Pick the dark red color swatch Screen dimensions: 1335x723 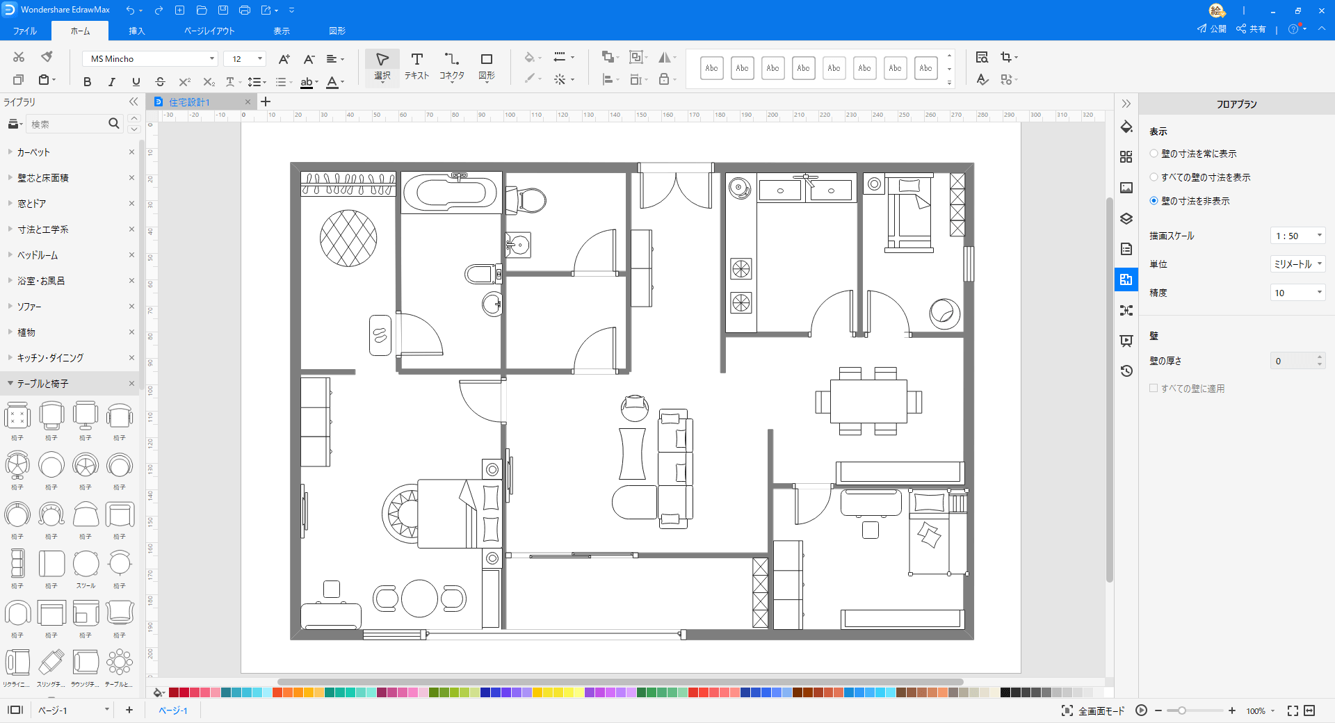[174, 692]
